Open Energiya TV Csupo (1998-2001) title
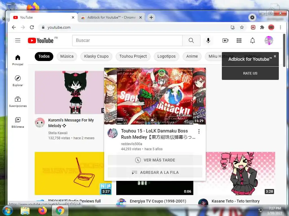289x216 pixels. (x=158, y=201)
